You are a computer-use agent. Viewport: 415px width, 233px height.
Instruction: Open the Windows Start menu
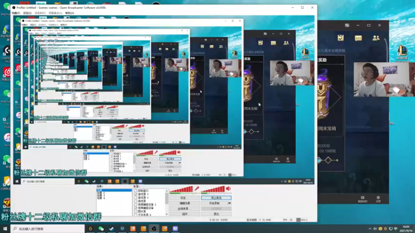5,228
